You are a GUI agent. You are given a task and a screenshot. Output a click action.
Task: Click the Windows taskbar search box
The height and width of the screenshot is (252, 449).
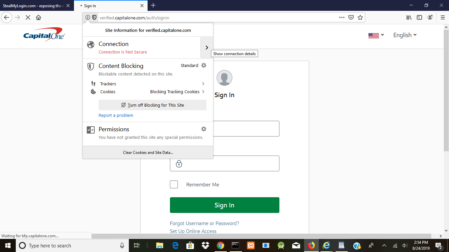point(72,245)
